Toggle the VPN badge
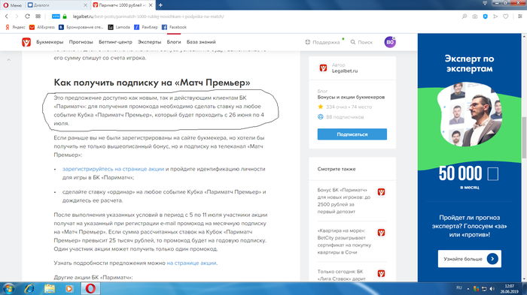The image size is (527, 295). click(56, 16)
